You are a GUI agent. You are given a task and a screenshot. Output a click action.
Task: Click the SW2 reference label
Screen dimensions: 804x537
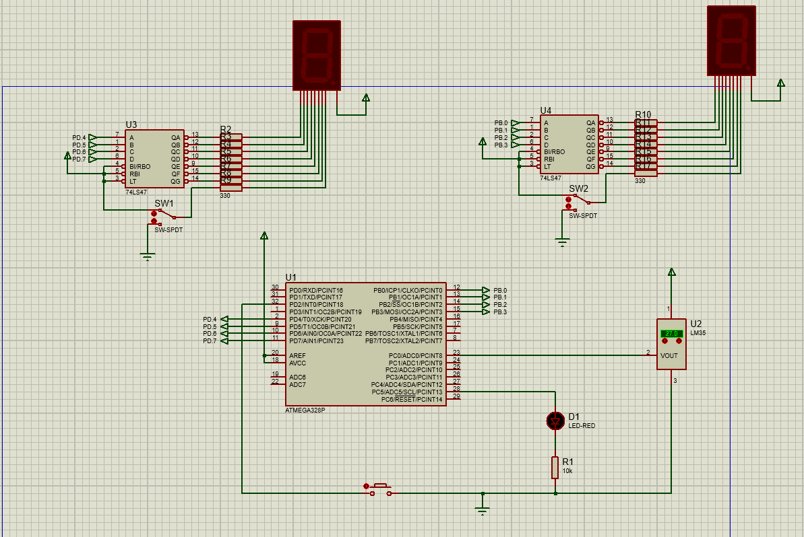click(x=578, y=188)
